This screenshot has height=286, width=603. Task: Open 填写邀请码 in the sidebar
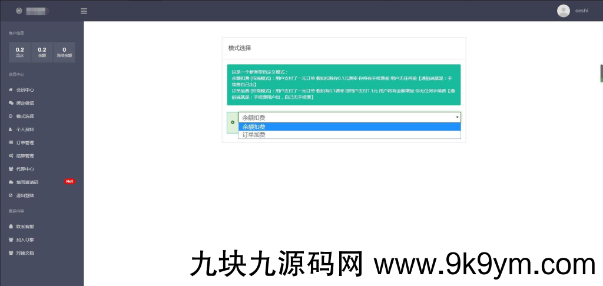coord(27,182)
